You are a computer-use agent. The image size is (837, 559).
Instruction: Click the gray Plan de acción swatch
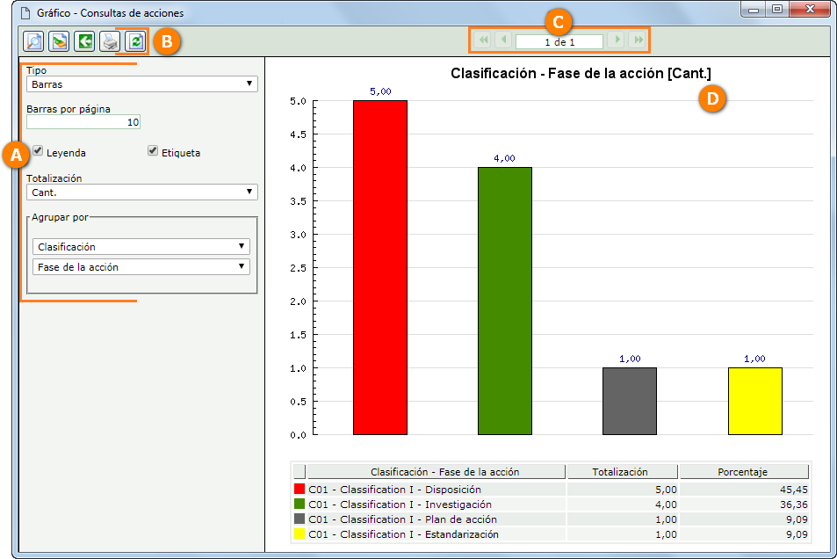tap(299, 519)
